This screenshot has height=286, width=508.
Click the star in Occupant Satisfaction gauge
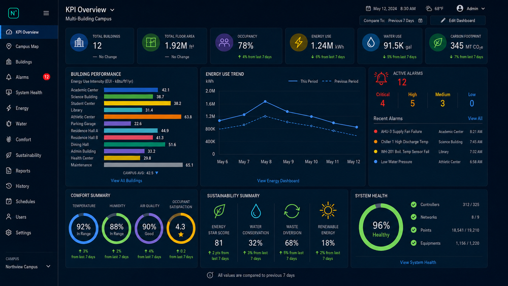pos(181,234)
